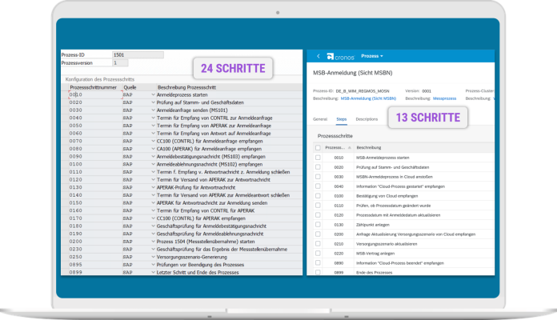
Task: Switch to the General tab
Action: [319, 119]
